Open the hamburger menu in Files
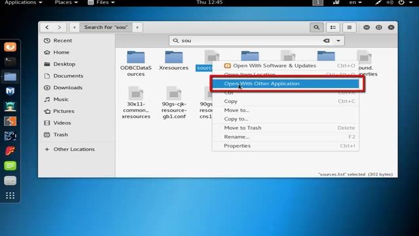The width and height of the screenshot is (419, 236). pyautogui.click(x=349, y=28)
